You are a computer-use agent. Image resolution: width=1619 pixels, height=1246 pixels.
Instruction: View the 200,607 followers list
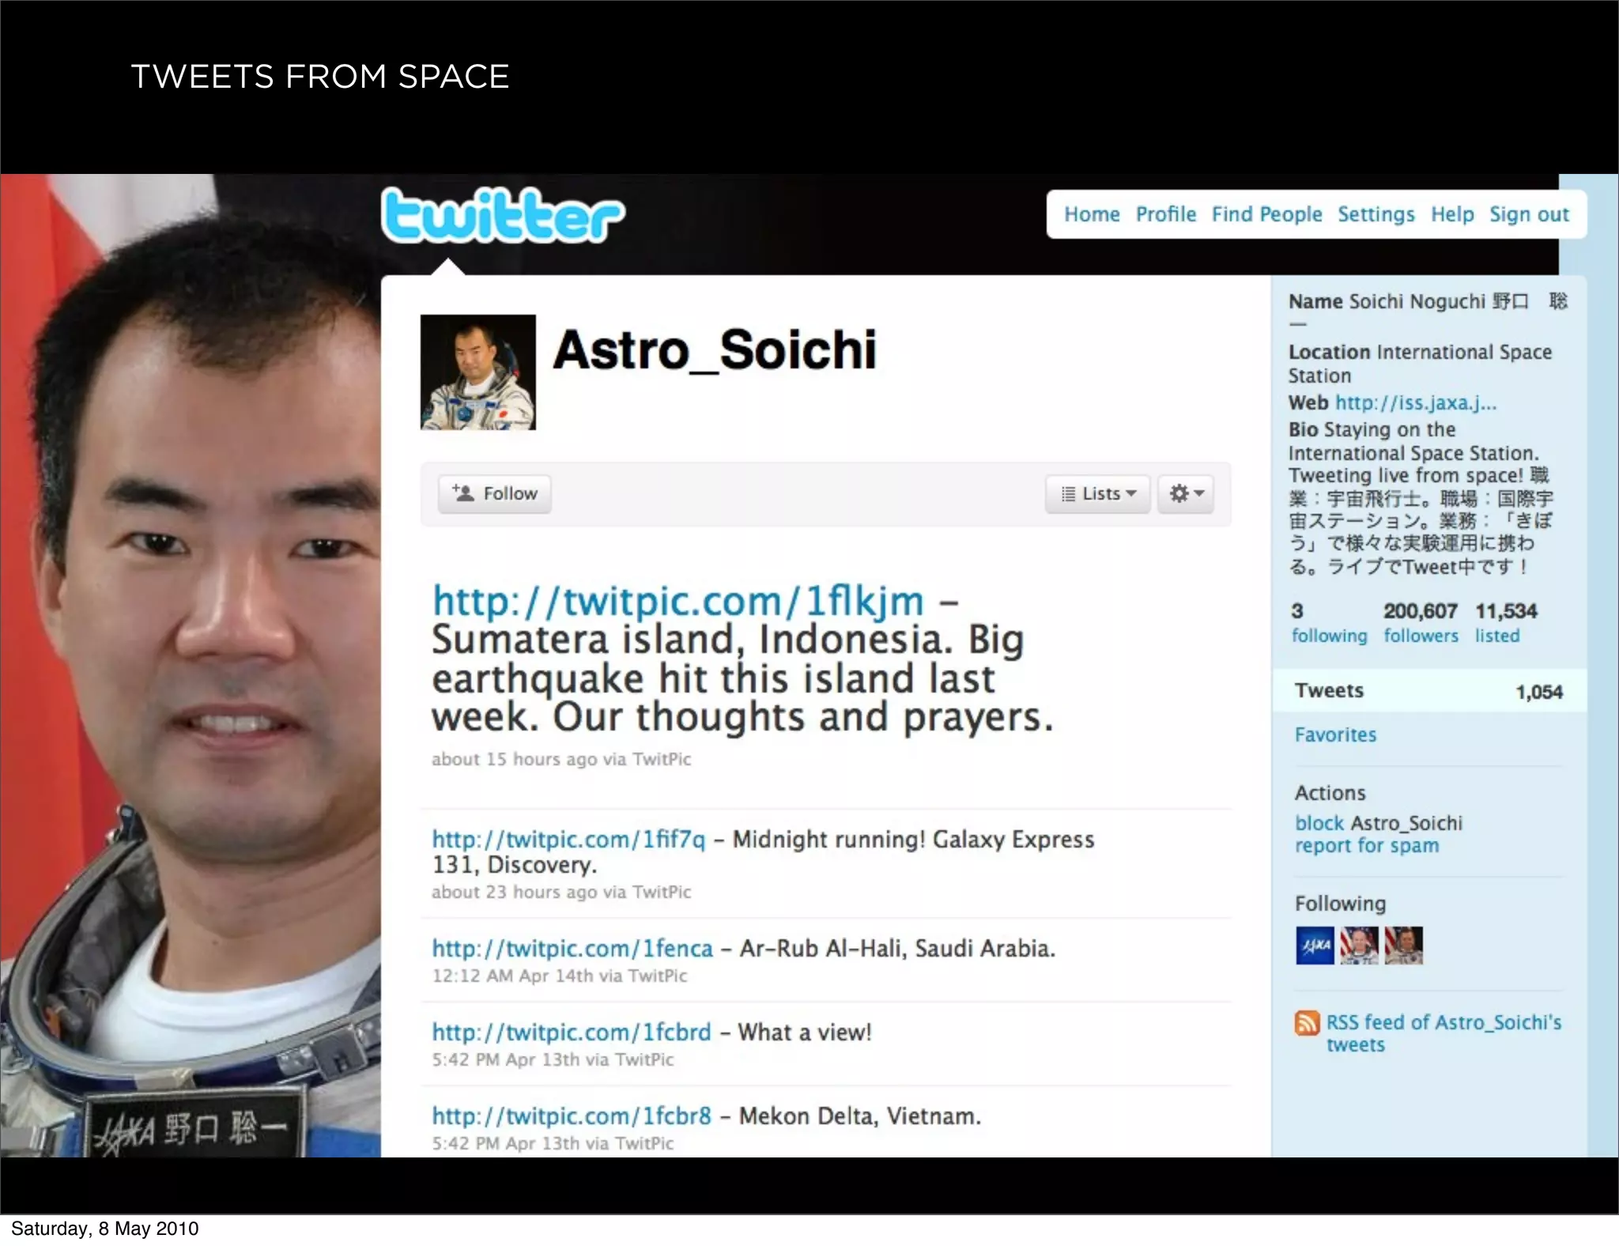pos(1421,623)
